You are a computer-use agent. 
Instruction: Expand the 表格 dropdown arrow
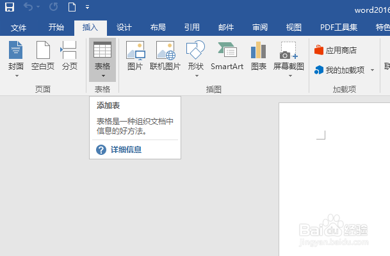click(x=103, y=76)
